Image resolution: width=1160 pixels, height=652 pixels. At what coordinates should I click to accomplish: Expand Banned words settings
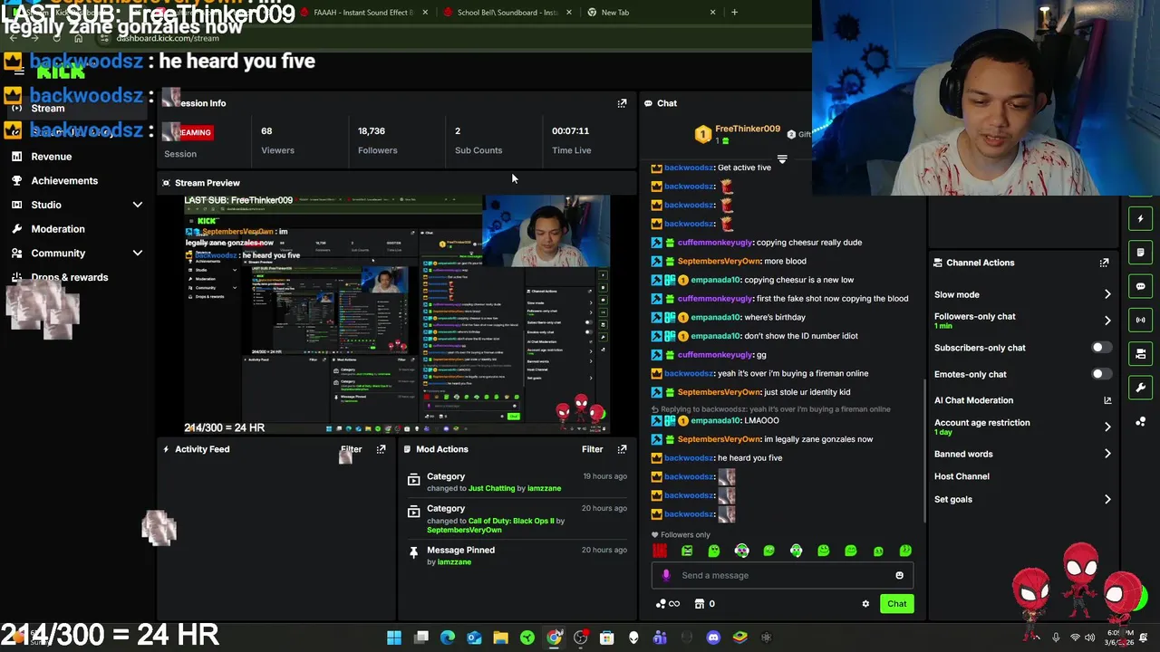(1107, 454)
